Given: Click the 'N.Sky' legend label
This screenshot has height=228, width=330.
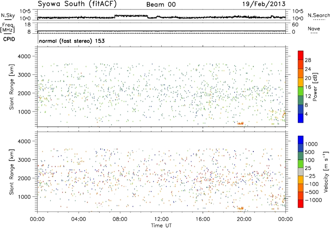Looking at the screenshot, I should tap(8, 15).
